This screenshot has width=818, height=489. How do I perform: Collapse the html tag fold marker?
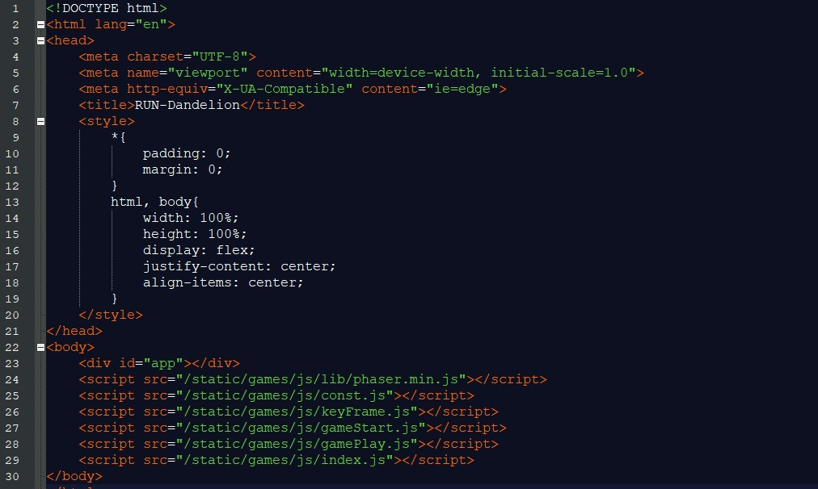[40, 24]
